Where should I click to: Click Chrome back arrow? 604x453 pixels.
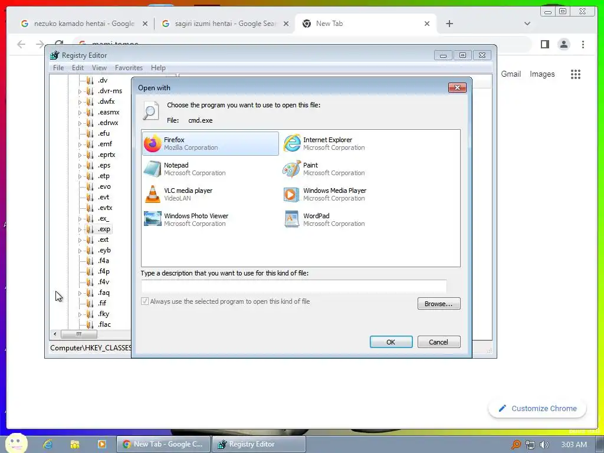pyautogui.click(x=21, y=44)
